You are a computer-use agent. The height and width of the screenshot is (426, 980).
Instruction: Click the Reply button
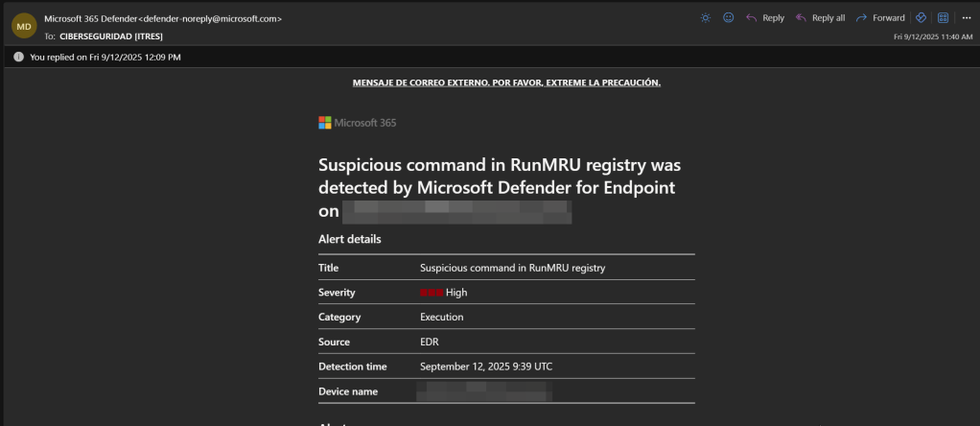pos(765,17)
